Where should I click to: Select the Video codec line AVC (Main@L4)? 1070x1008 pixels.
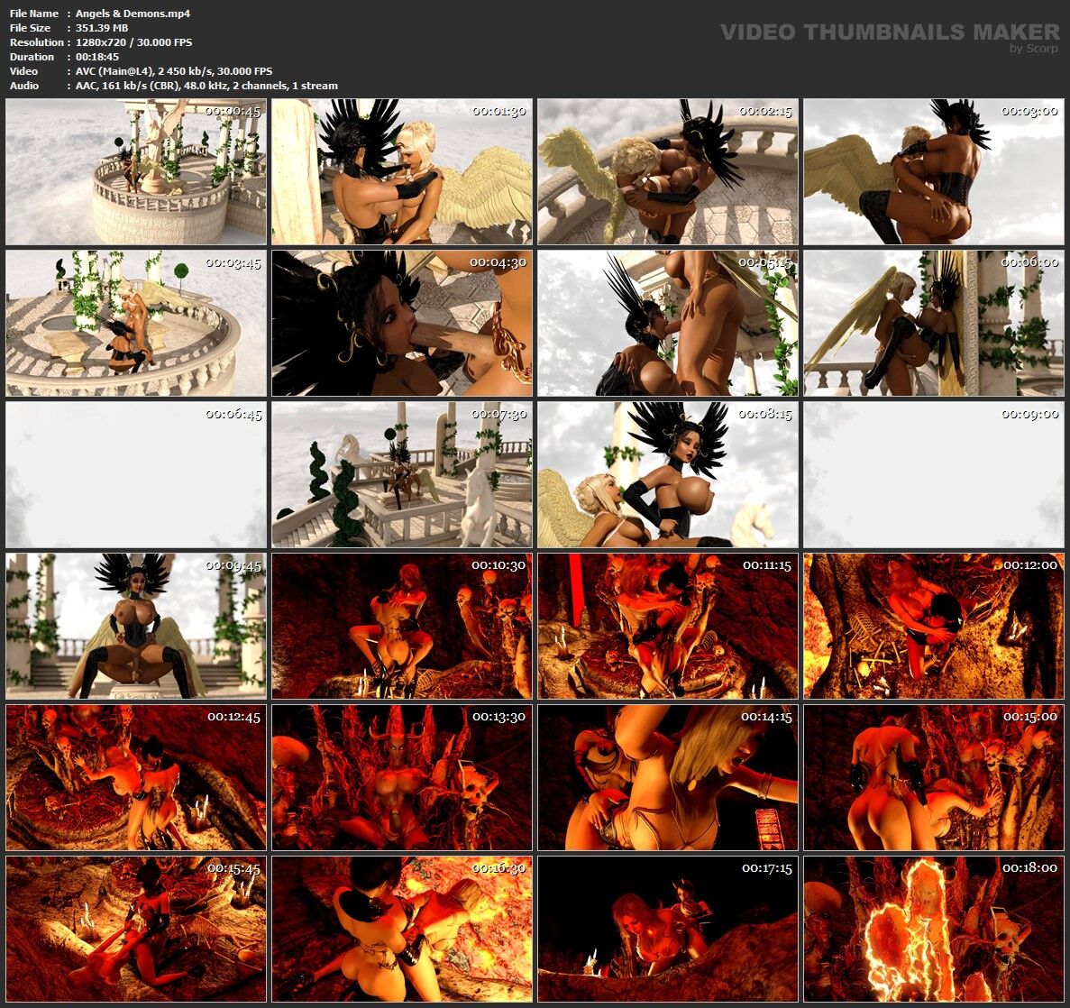169,71
